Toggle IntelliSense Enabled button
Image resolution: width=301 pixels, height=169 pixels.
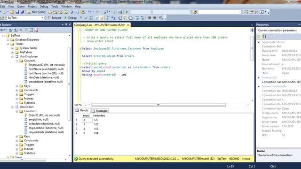(102, 18)
